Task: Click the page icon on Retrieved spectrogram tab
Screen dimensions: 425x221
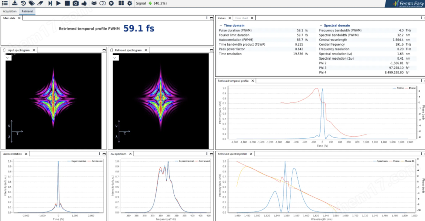Action: [x=111, y=50]
